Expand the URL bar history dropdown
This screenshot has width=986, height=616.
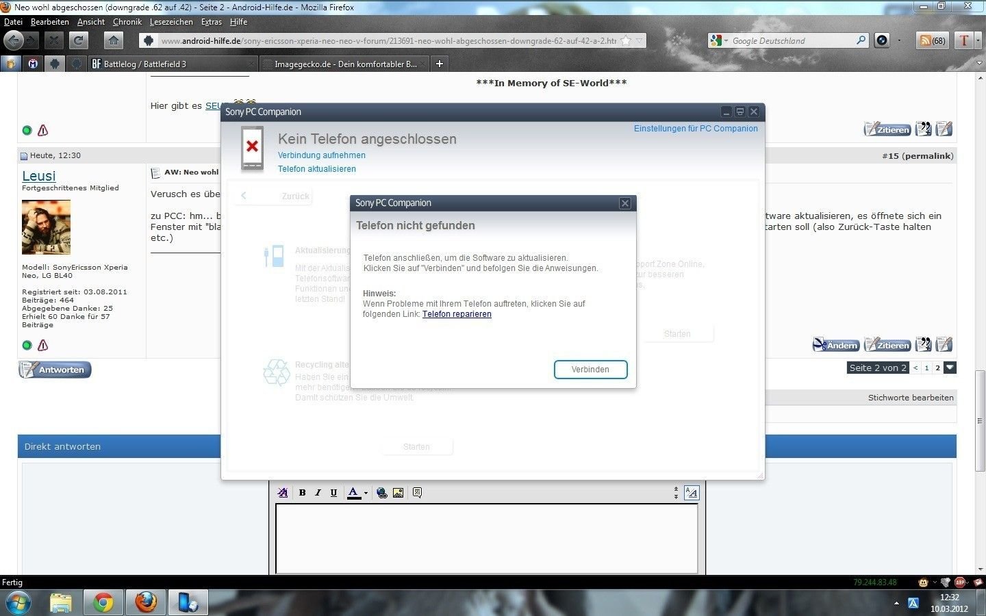pyautogui.click(x=639, y=41)
